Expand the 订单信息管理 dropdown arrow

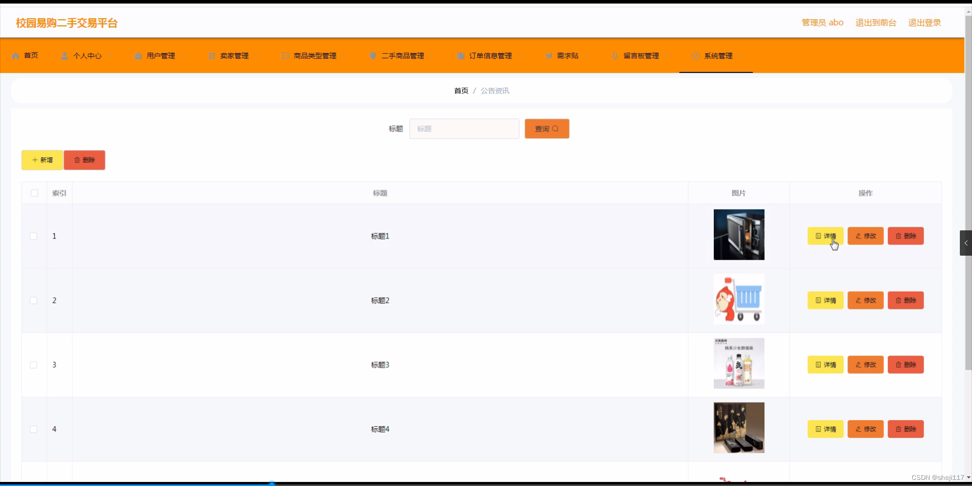tap(519, 56)
